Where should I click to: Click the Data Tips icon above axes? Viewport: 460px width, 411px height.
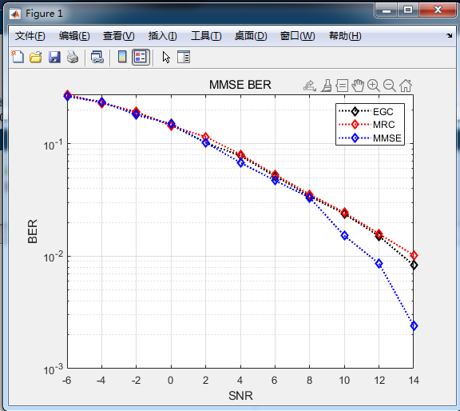tap(342, 86)
